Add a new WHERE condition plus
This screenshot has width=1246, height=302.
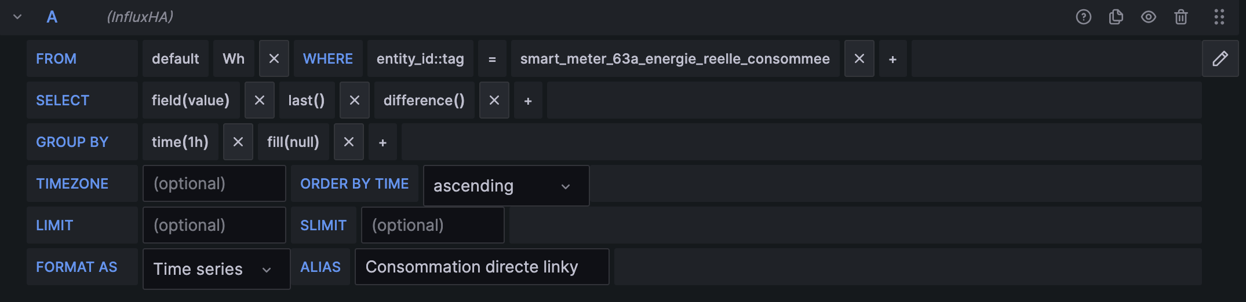point(893,59)
